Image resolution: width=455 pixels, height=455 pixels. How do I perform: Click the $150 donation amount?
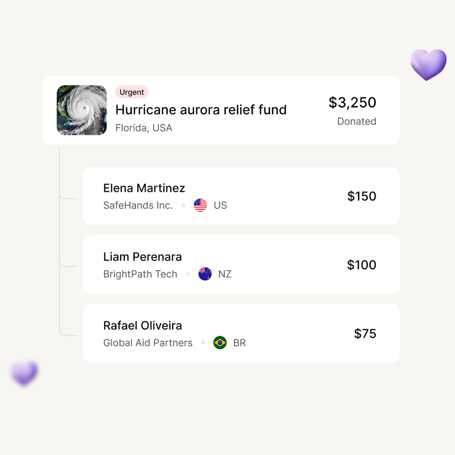point(361,196)
